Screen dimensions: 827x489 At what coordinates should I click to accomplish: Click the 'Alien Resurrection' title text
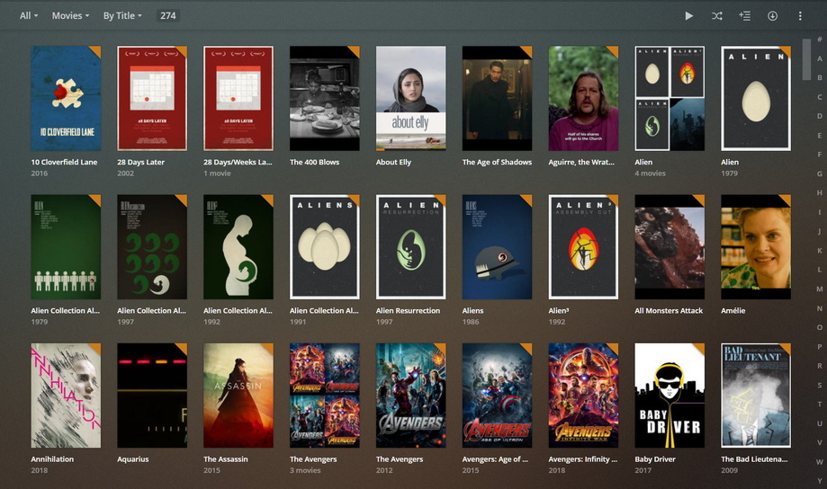pyautogui.click(x=408, y=311)
